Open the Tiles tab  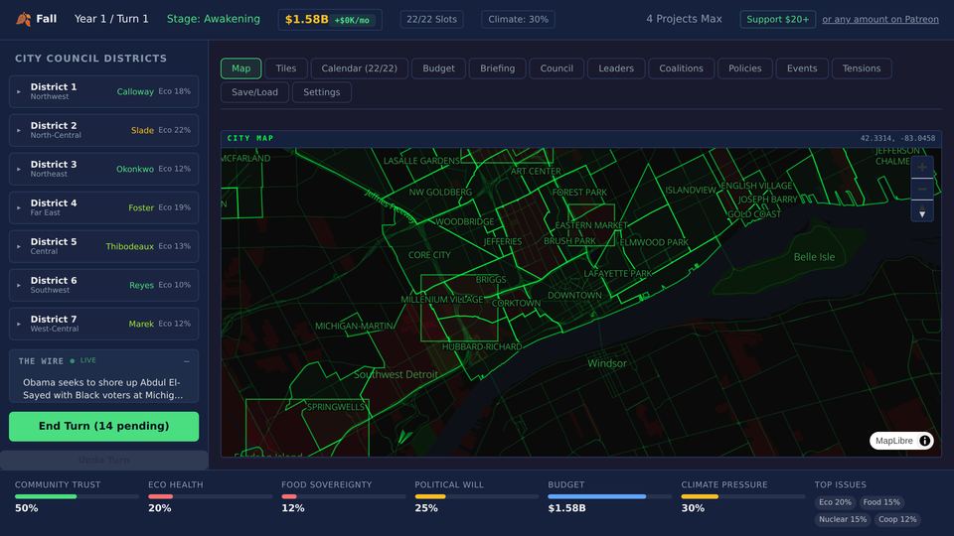pyautogui.click(x=286, y=68)
